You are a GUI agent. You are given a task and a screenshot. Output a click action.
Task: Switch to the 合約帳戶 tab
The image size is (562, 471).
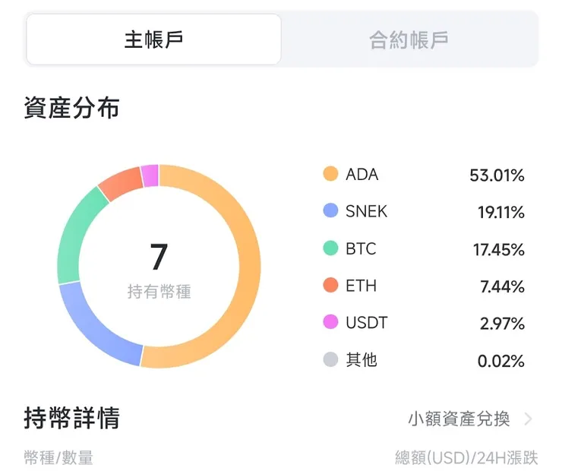pyautogui.click(x=409, y=40)
